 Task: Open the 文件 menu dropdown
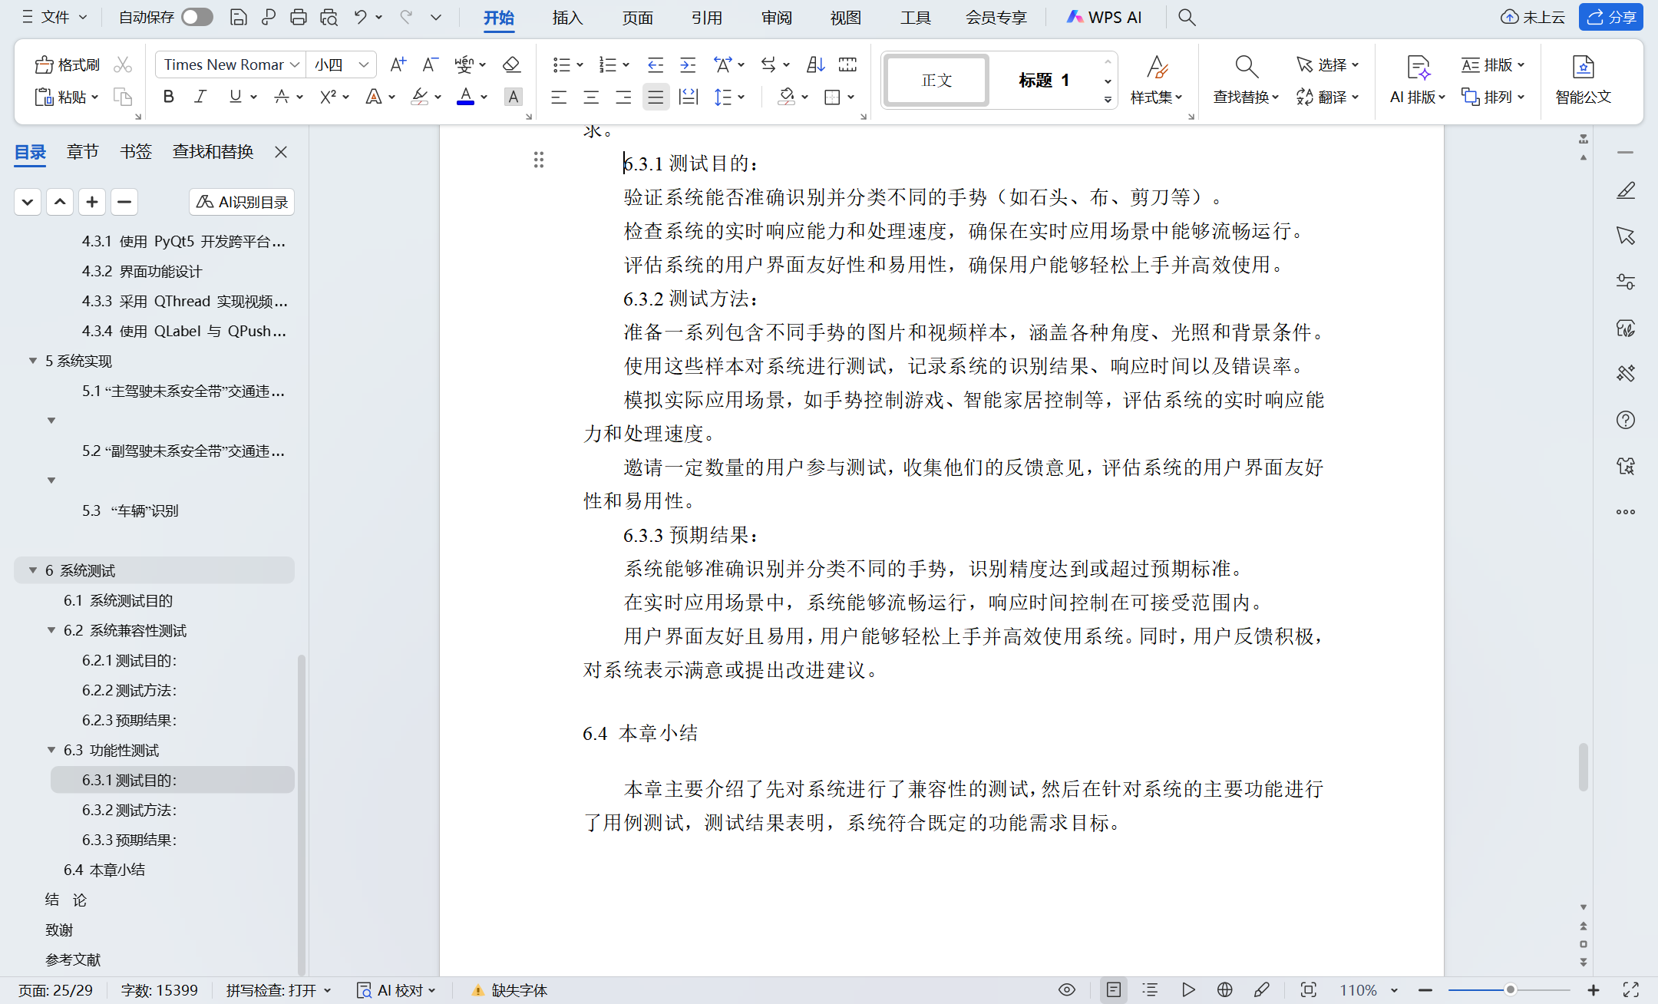click(x=54, y=17)
